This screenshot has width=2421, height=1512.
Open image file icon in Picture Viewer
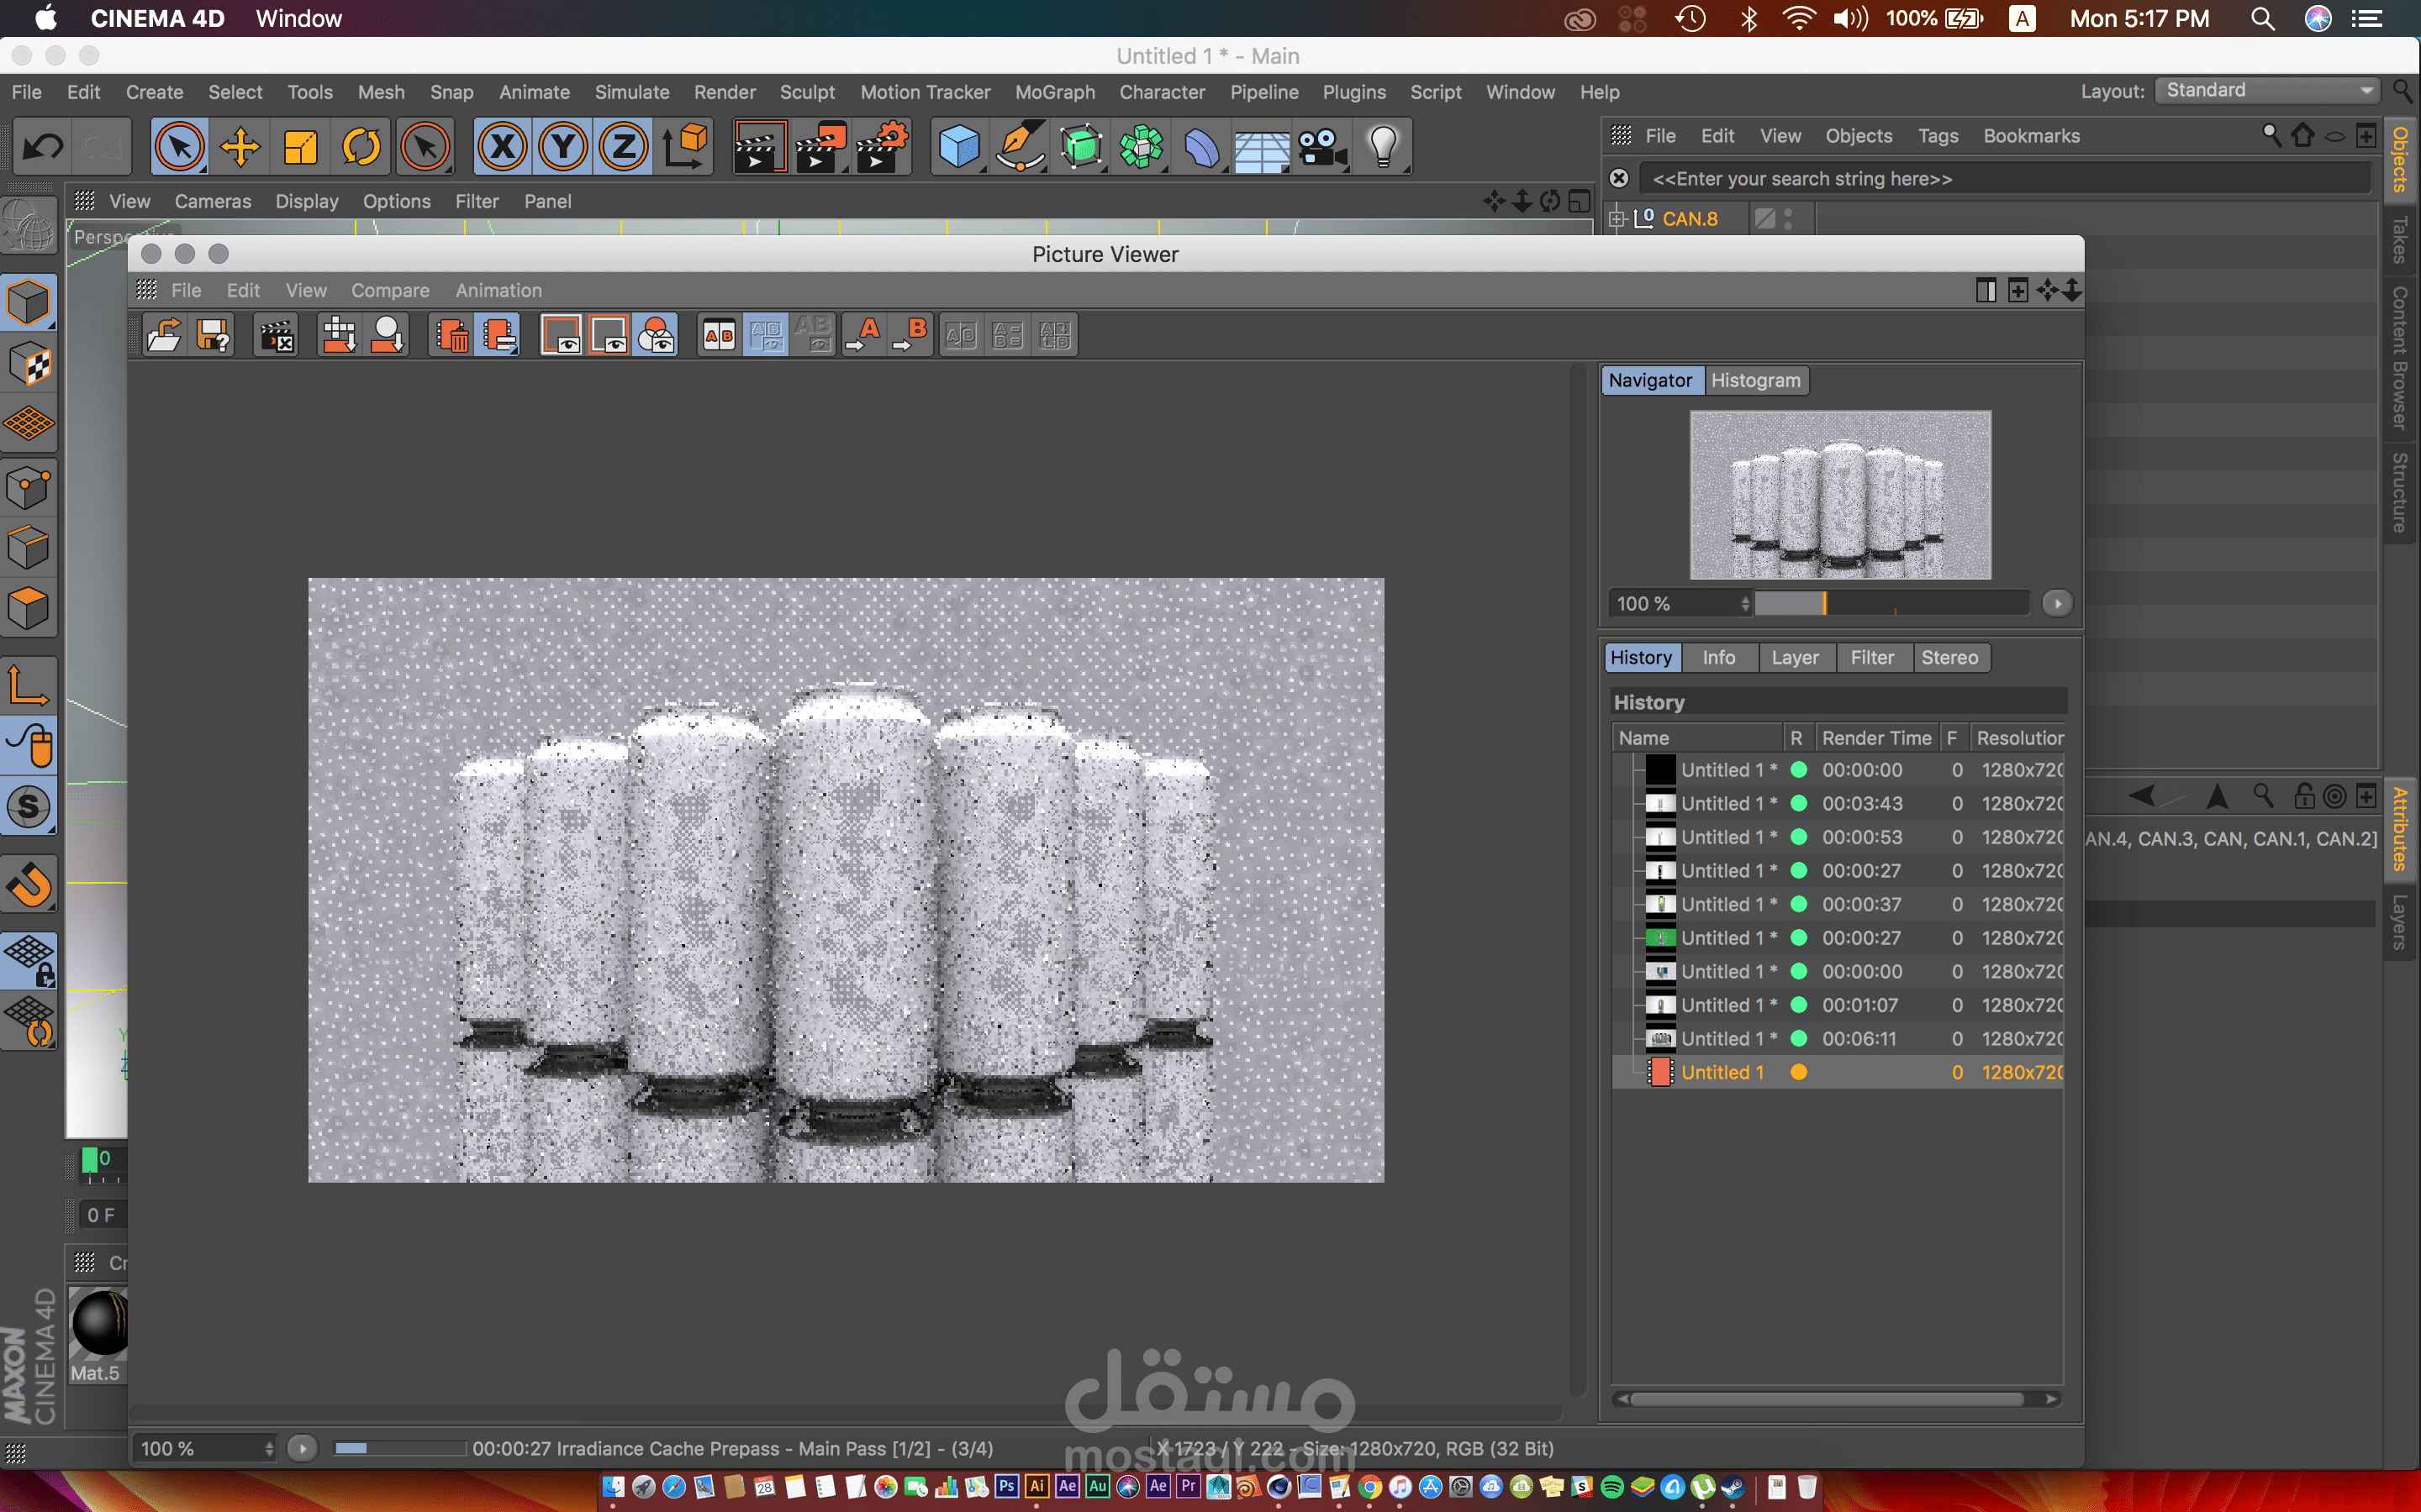point(164,335)
